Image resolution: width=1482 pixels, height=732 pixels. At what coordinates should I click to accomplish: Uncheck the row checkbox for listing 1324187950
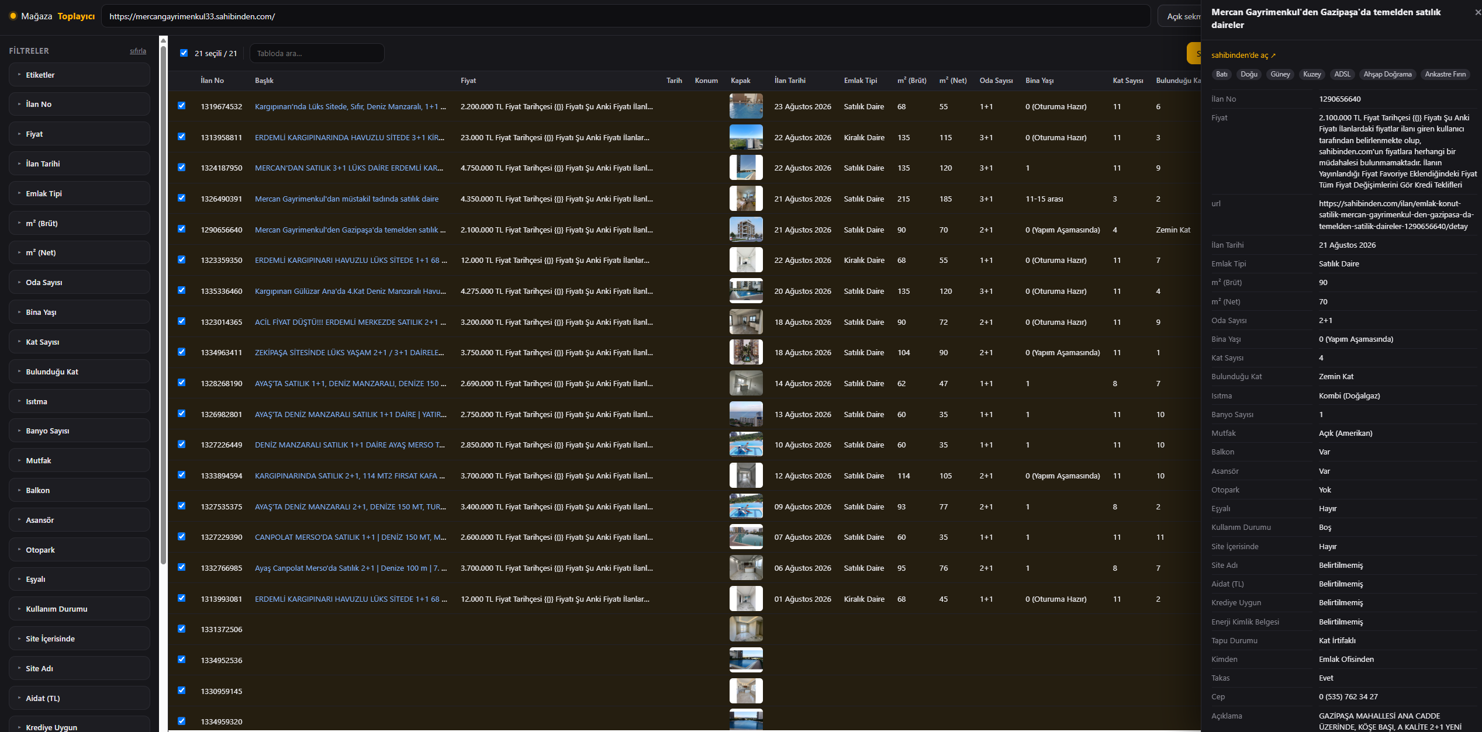tap(182, 168)
